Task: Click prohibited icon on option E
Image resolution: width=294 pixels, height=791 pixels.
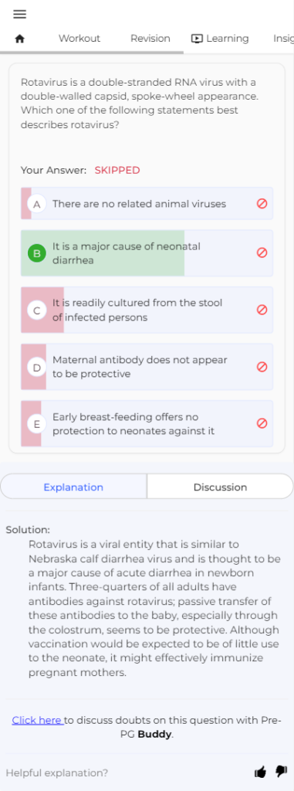Action: [x=262, y=423]
